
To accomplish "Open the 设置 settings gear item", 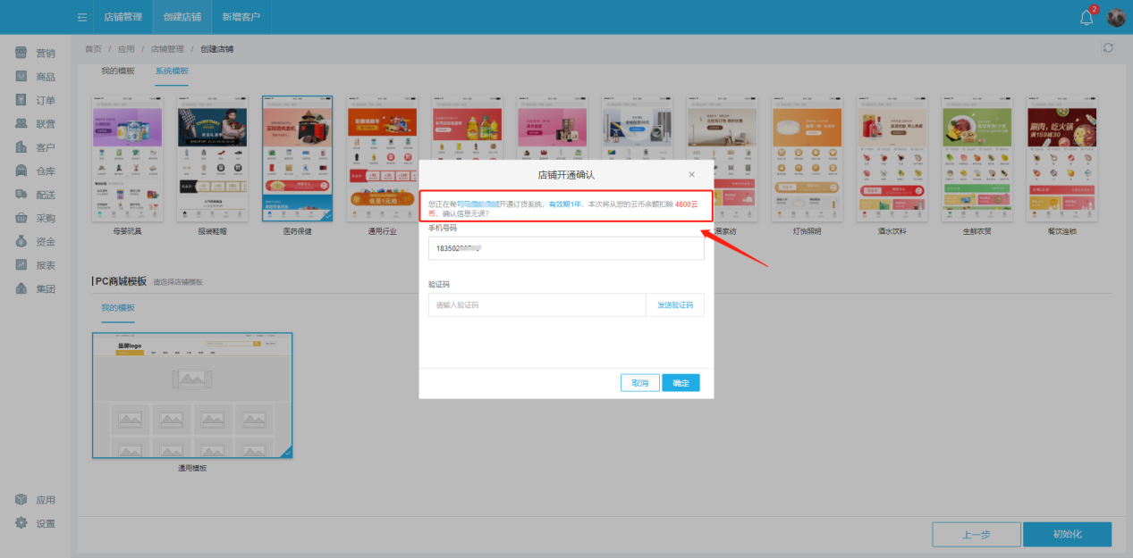I will click(x=21, y=523).
